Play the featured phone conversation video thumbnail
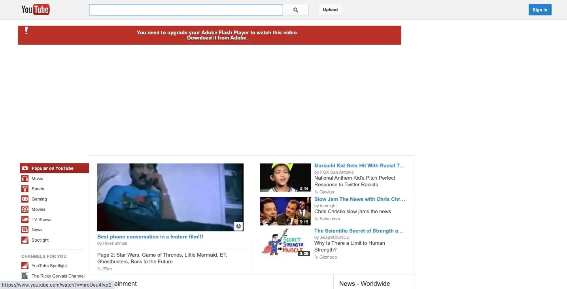567x289 pixels. (170, 197)
